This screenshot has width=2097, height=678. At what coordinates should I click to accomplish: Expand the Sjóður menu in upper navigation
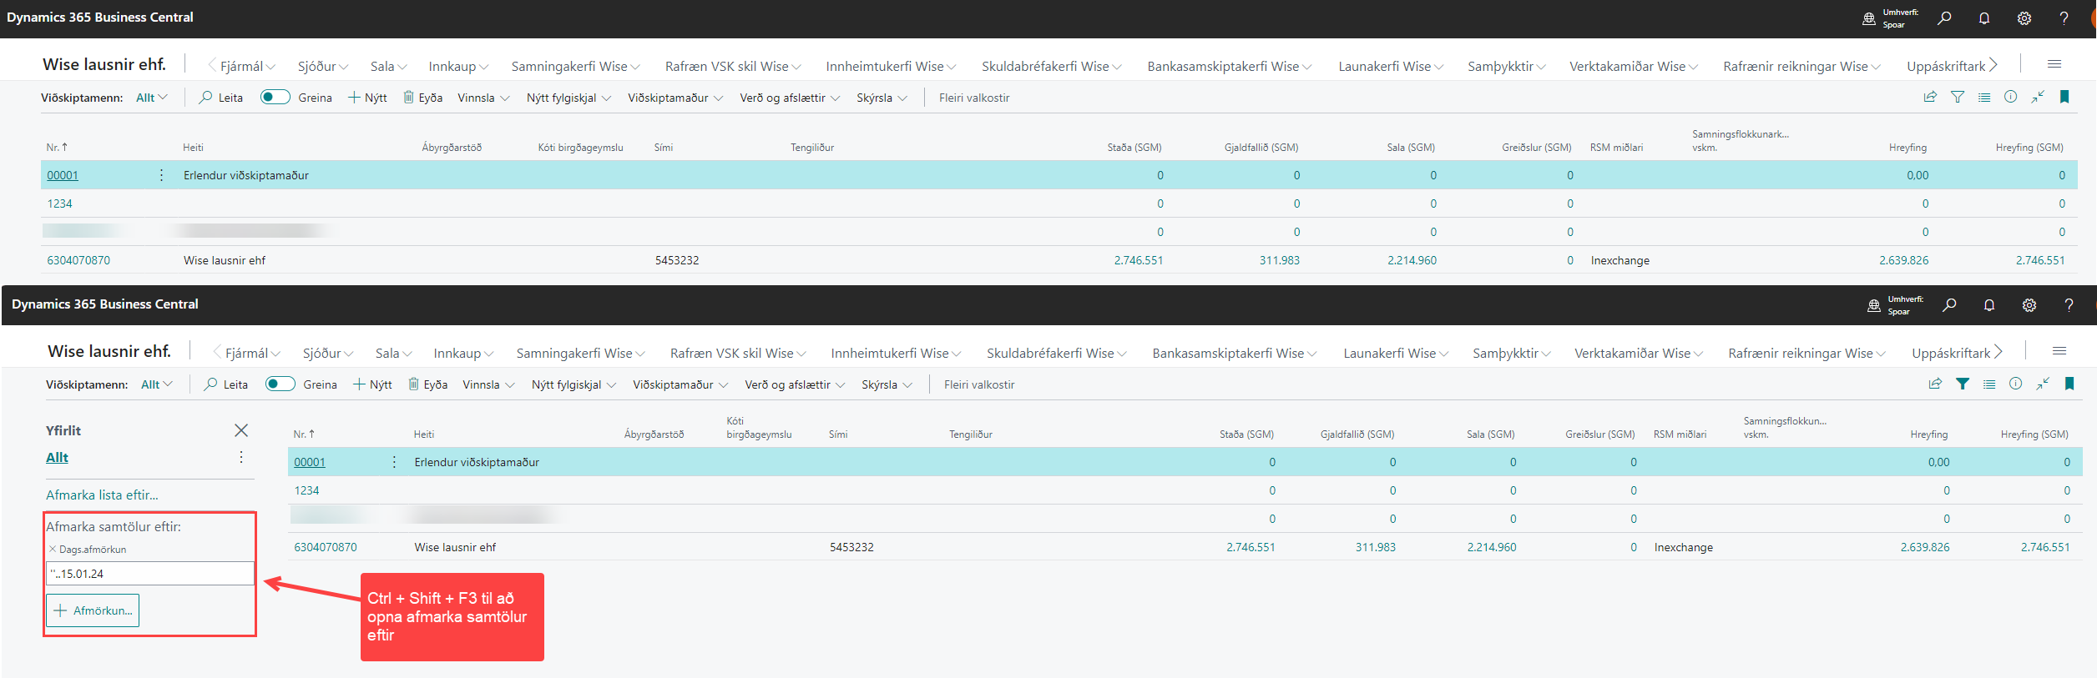[323, 66]
